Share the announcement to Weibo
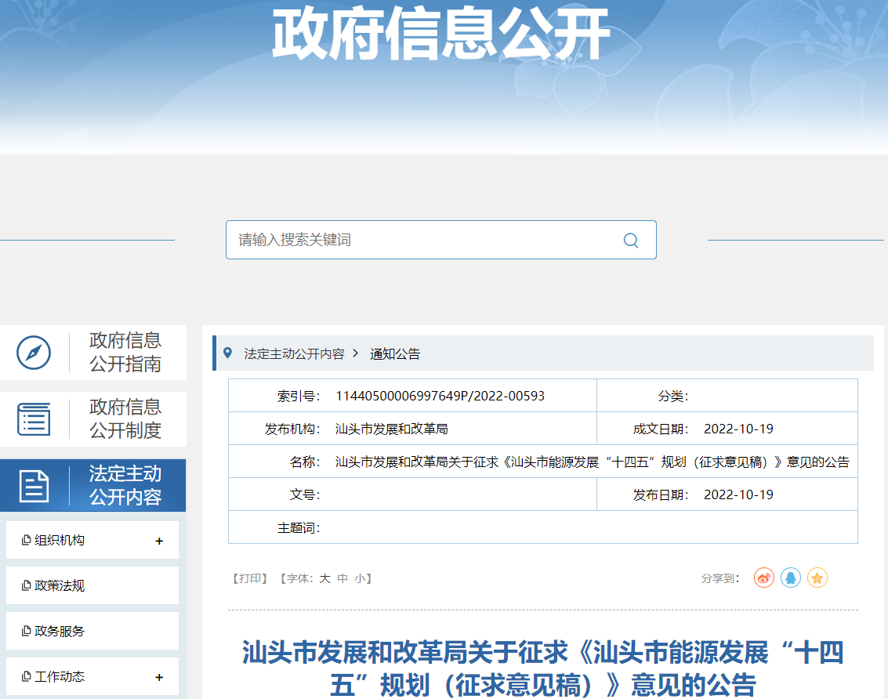 (x=763, y=578)
